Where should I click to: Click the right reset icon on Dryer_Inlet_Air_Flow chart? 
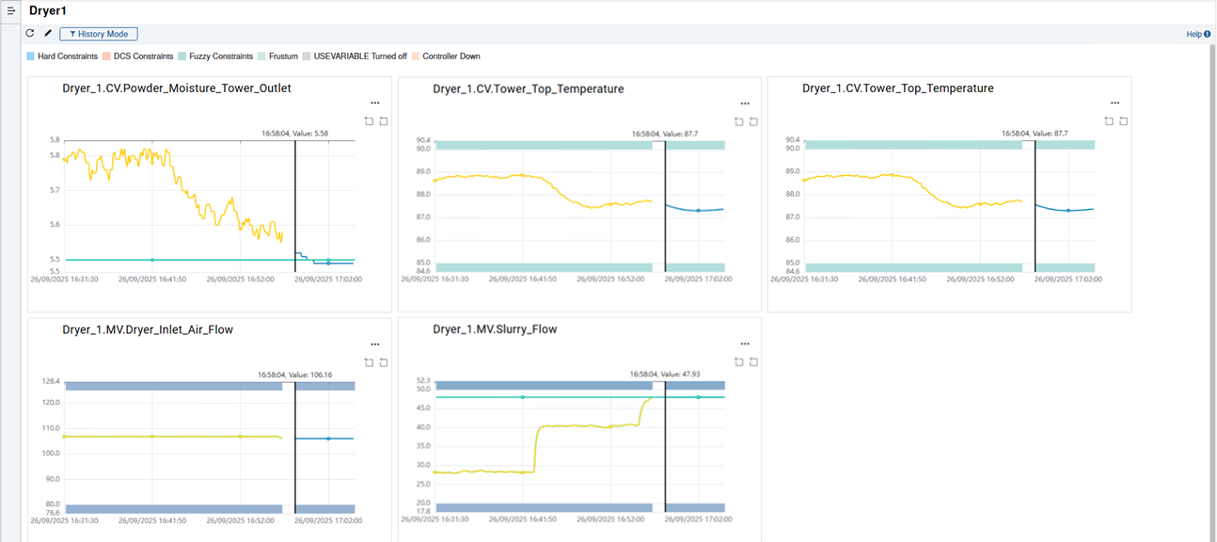[x=383, y=361]
